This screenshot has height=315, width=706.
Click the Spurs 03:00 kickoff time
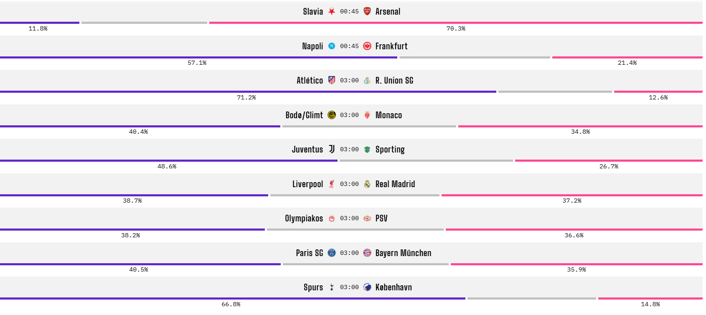click(349, 287)
